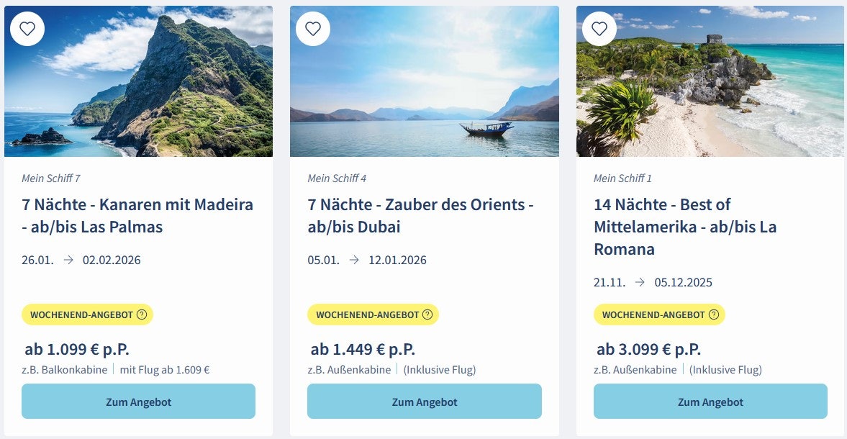Viewport: 847px width, 439px height.
Task: Select title '14 Nächte - Best of Mittelamerika'
Action: (x=685, y=227)
